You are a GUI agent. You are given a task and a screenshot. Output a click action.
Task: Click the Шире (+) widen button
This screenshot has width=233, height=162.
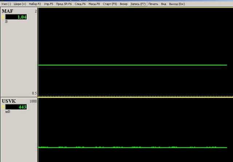[x=20, y=4]
